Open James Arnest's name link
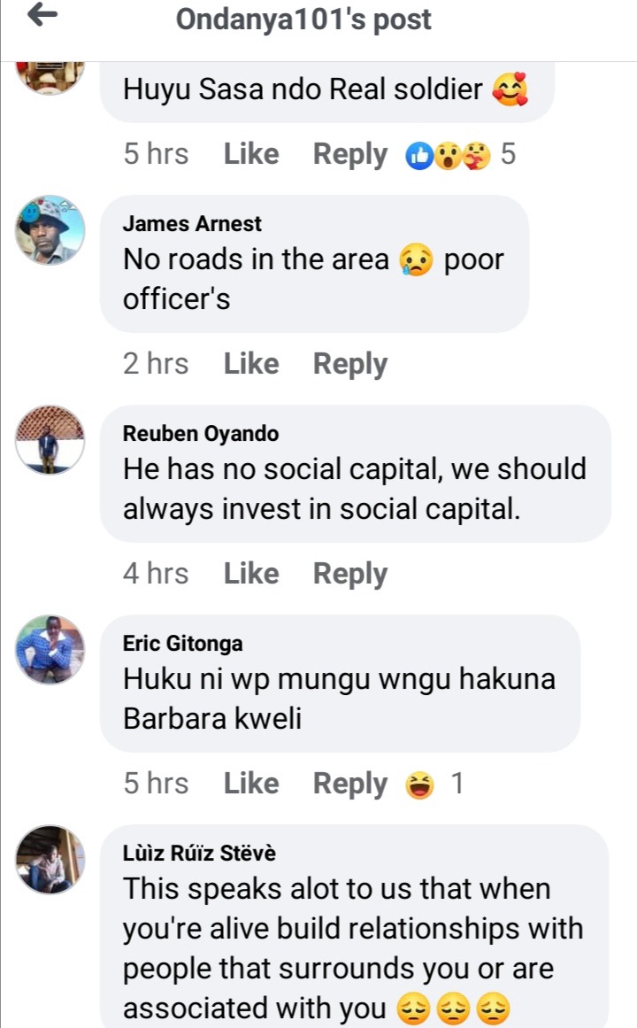Viewport: 637px width, 1028px height. (x=192, y=223)
